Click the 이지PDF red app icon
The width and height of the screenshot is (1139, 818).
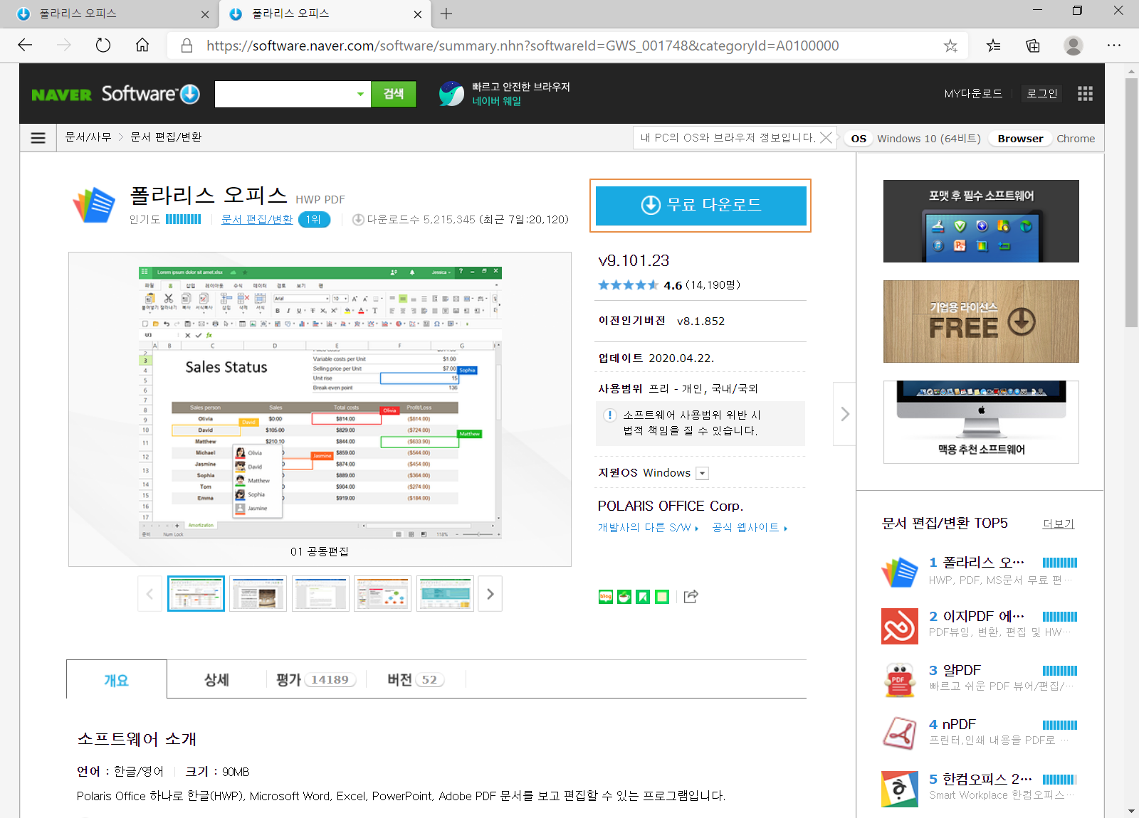(900, 626)
